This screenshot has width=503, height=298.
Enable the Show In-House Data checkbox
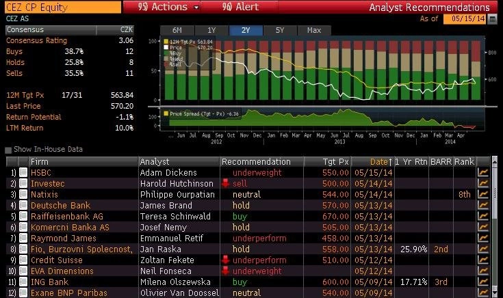[8, 150]
